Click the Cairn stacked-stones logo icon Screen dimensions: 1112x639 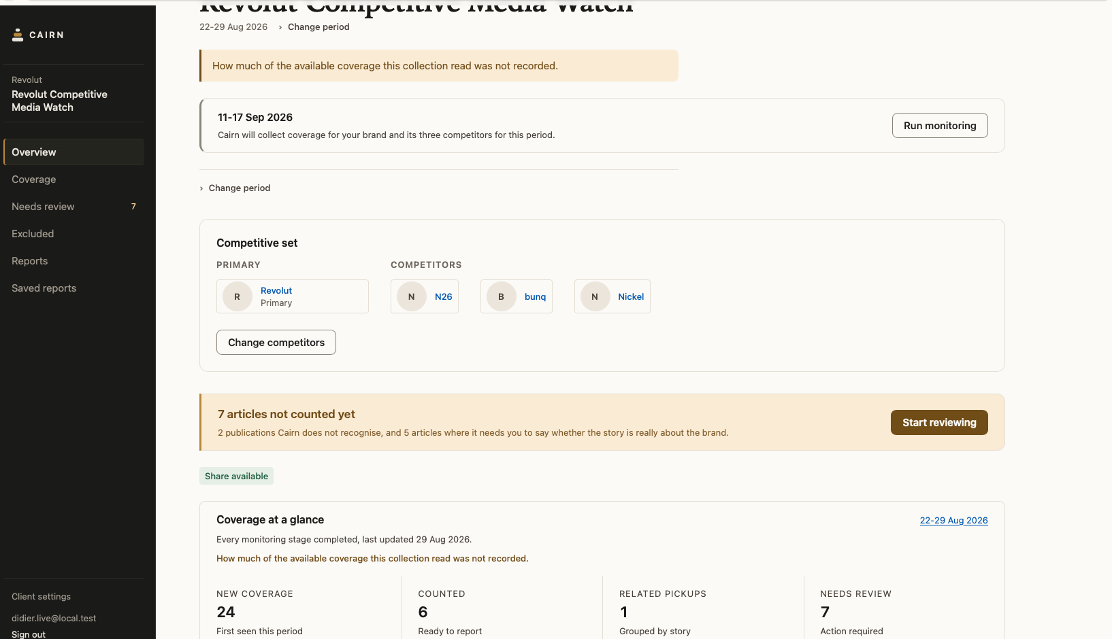18,35
